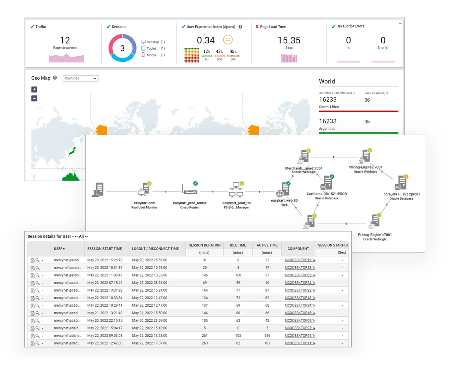Click magnifier icon for May 22 10:30:34 session
The image size is (449, 365).
tap(37, 298)
